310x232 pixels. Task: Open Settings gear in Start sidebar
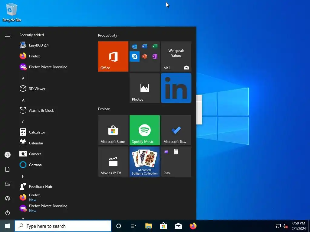(x=8, y=198)
